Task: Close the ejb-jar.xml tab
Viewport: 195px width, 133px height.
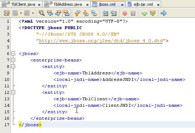Action: coord(158,5)
